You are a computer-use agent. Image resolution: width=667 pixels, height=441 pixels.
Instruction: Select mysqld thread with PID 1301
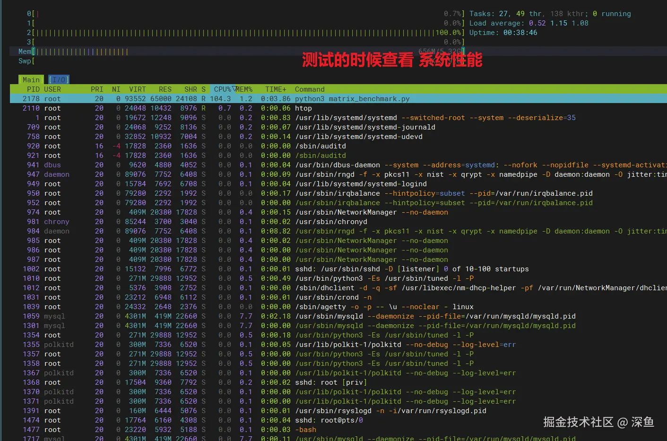[338, 326]
